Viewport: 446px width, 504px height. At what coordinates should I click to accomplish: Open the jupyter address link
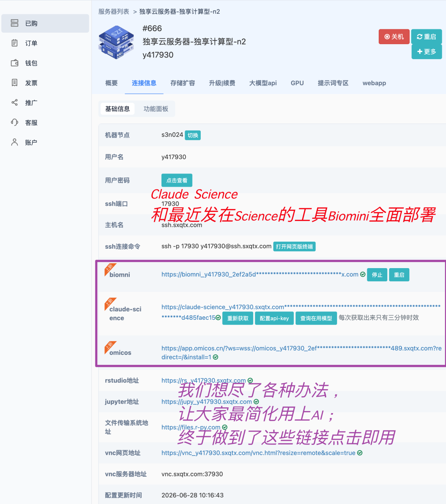[206, 402]
